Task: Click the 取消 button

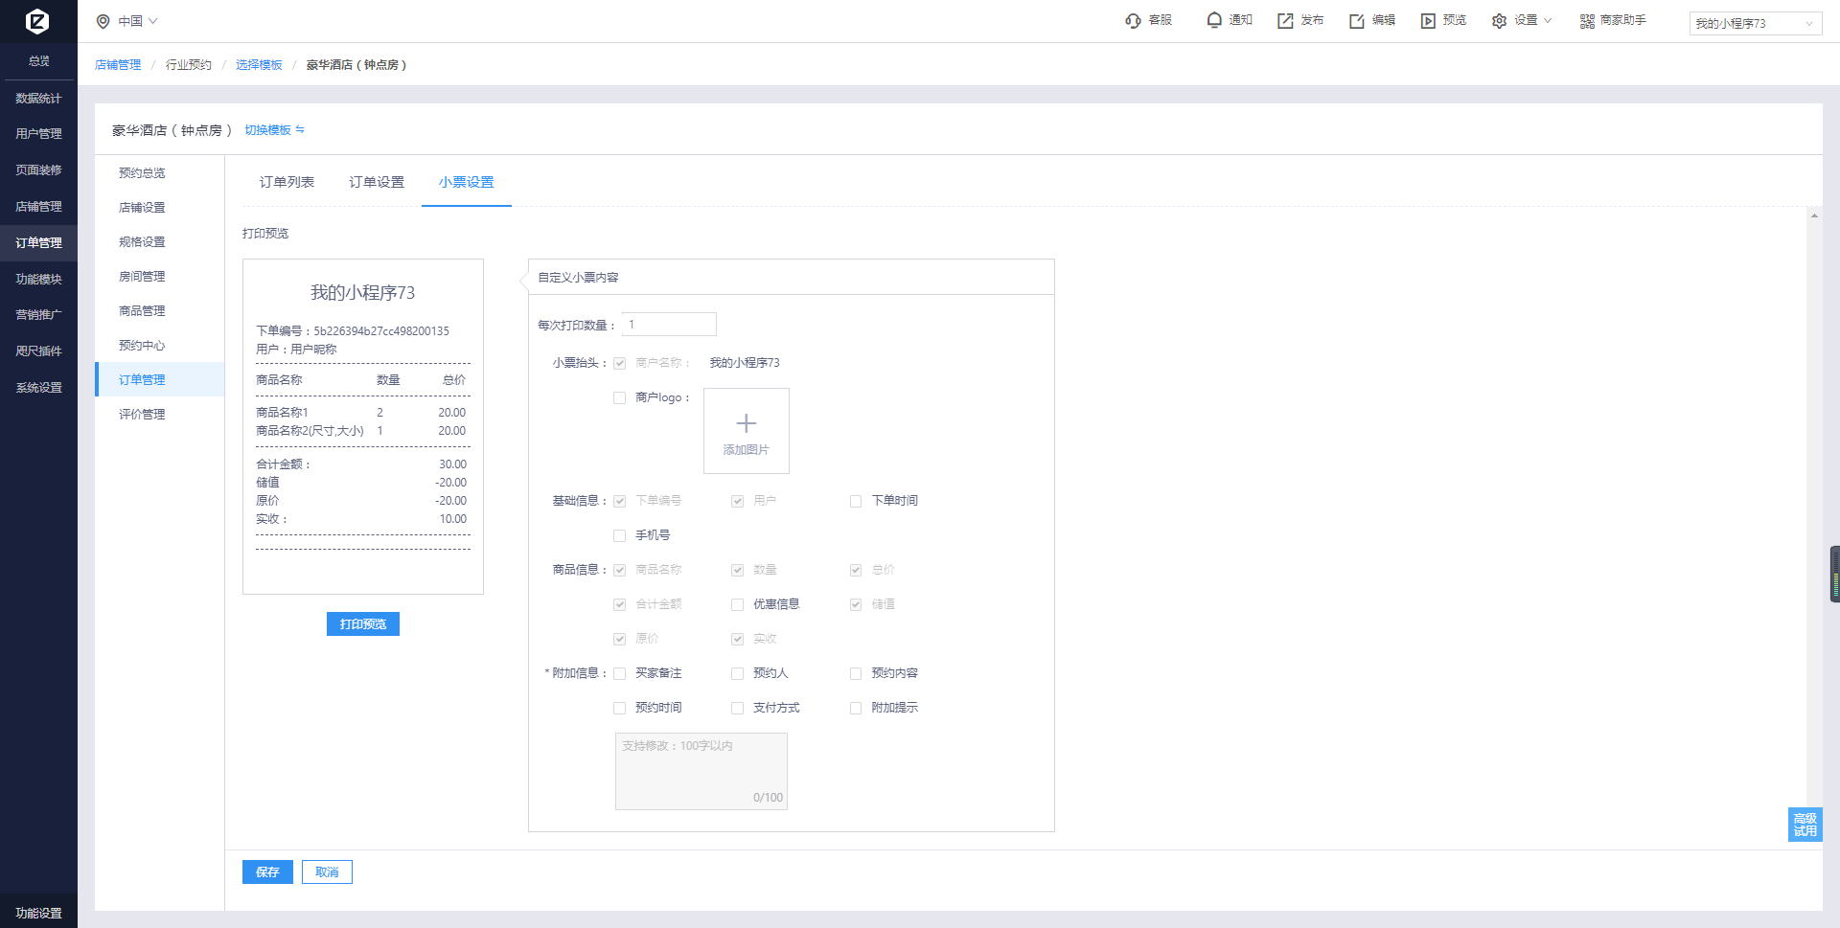Action: [327, 871]
